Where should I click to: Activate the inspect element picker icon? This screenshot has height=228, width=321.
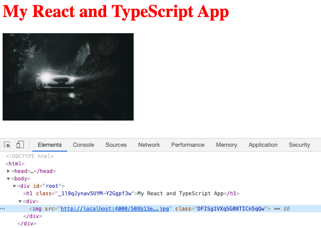pos(7,145)
